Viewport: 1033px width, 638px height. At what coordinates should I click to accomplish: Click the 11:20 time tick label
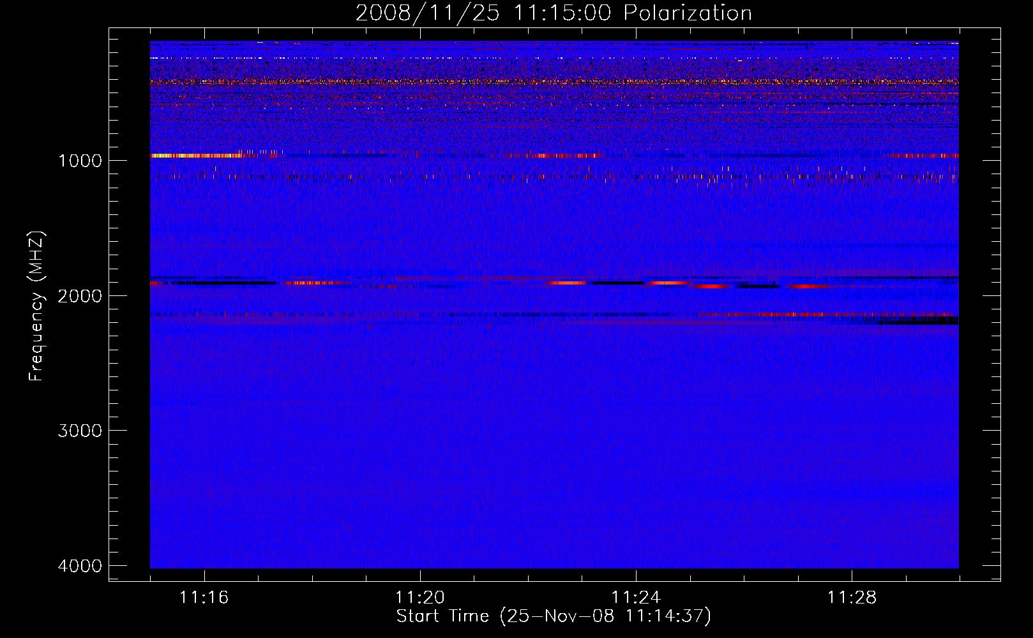coord(420,598)
